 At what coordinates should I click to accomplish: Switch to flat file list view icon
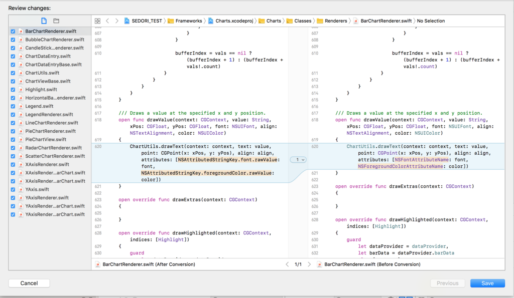(x=44, y=21)
